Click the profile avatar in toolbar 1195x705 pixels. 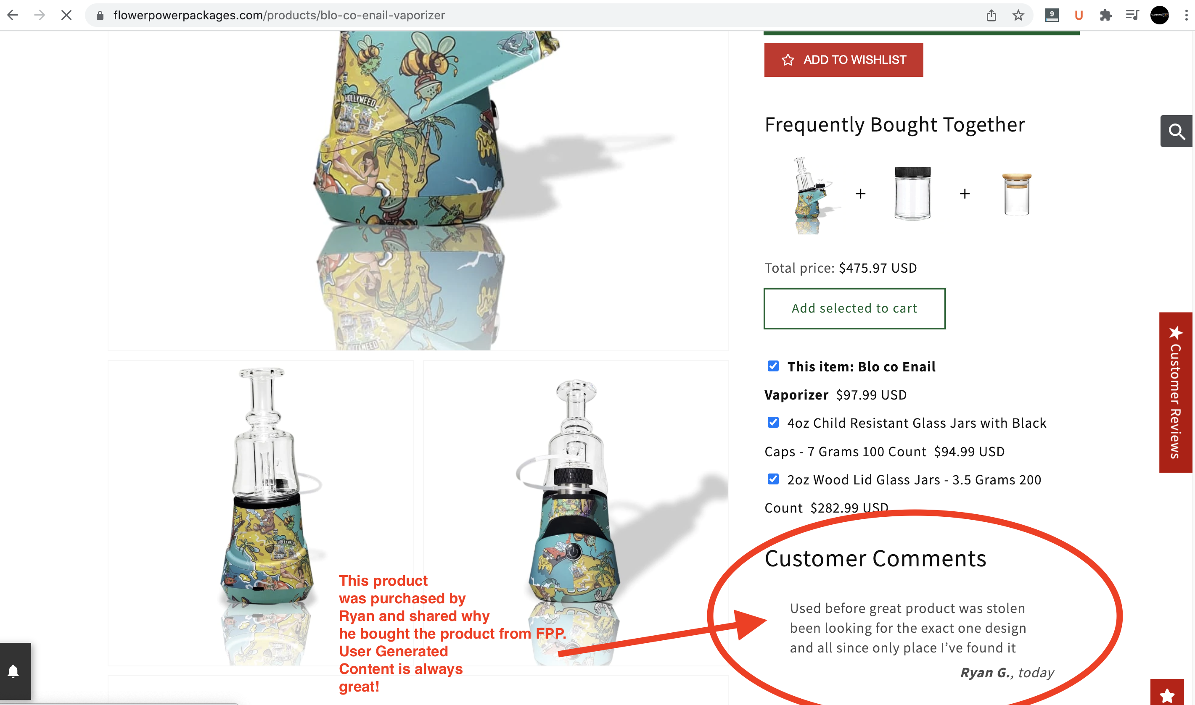[x=1159, y=15]
